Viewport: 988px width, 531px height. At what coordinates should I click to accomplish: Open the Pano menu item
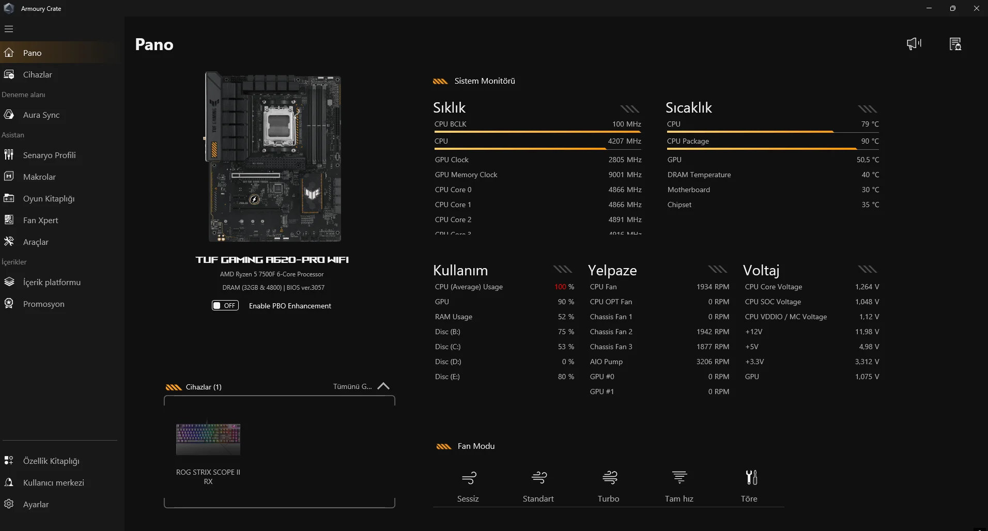coord(62,52)
